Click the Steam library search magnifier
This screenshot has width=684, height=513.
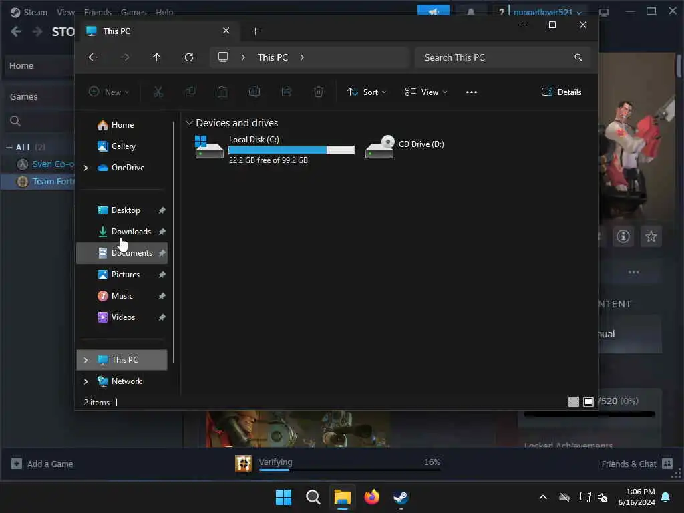pyautogui.click(x=15, y=121)
